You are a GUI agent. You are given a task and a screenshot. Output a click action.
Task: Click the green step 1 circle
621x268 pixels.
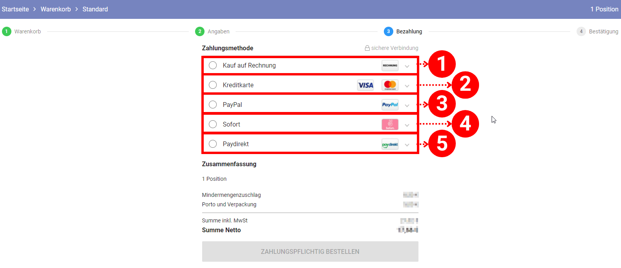tap(7, 31)
